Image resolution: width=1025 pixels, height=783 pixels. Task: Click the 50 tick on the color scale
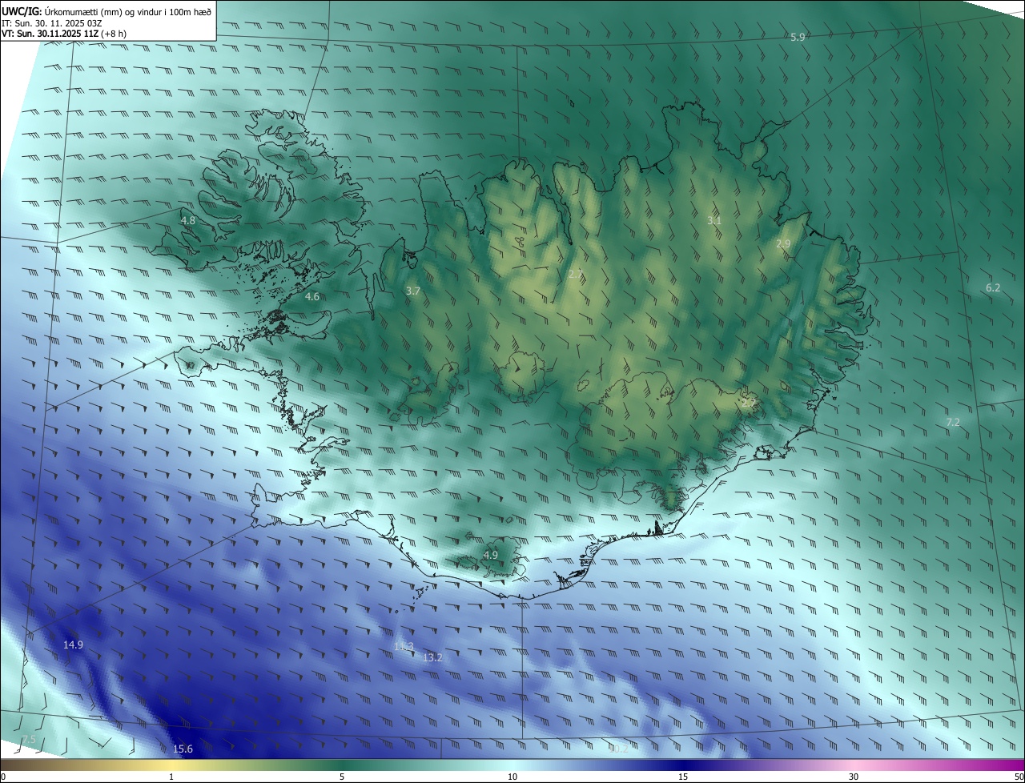(x=1019, y=777)
